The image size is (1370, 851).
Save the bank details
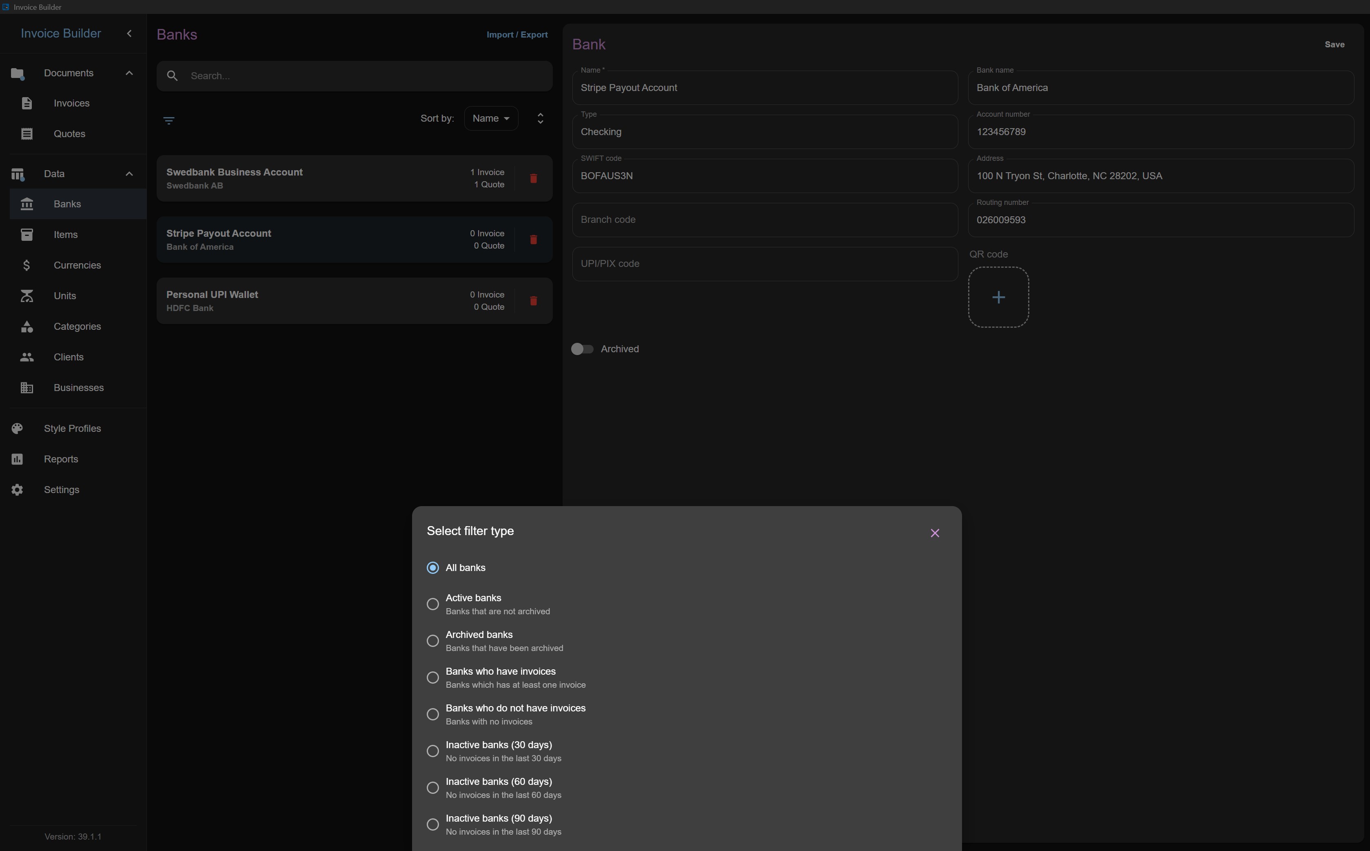[x=1334, y=44]
